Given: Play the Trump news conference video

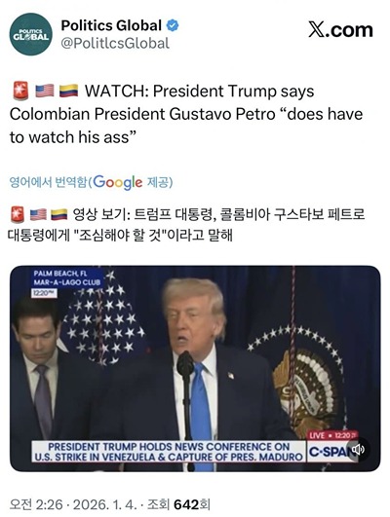Looking at the screenshot, I should point(195,368).
